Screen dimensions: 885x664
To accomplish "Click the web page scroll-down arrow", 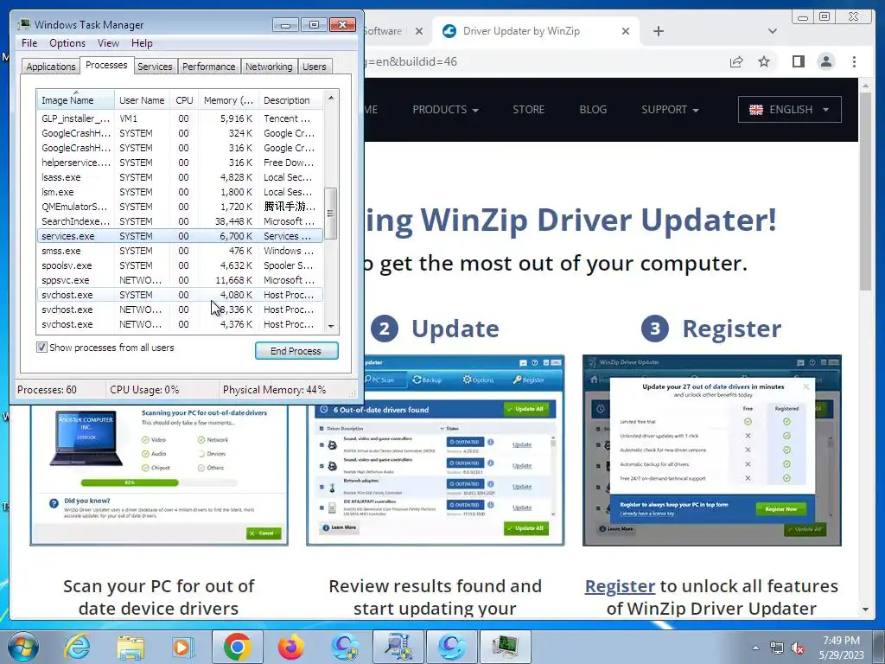I will tap(865, 610).
